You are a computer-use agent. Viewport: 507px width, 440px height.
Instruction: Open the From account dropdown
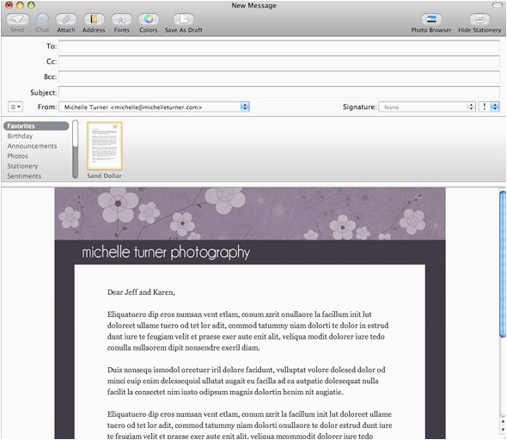tap(154, 107)
